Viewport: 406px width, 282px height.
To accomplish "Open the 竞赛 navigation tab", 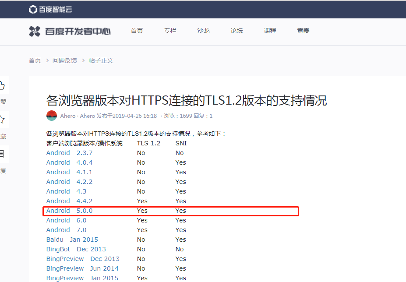I will [x=303, y=31].
